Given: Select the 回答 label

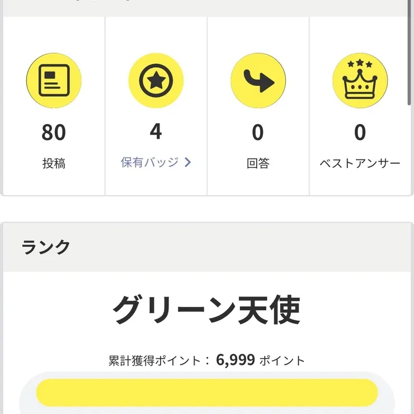Looking at the screenshot, I should point(258,163).
